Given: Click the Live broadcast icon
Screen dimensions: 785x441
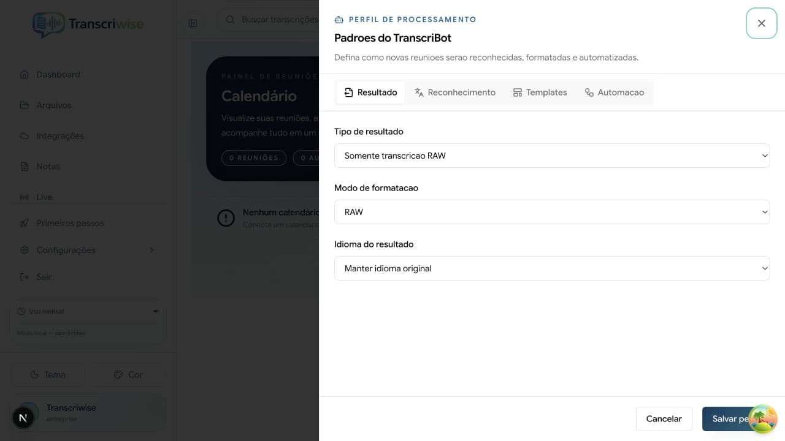Looking at the screenshot, I should (x=25, y=197).
